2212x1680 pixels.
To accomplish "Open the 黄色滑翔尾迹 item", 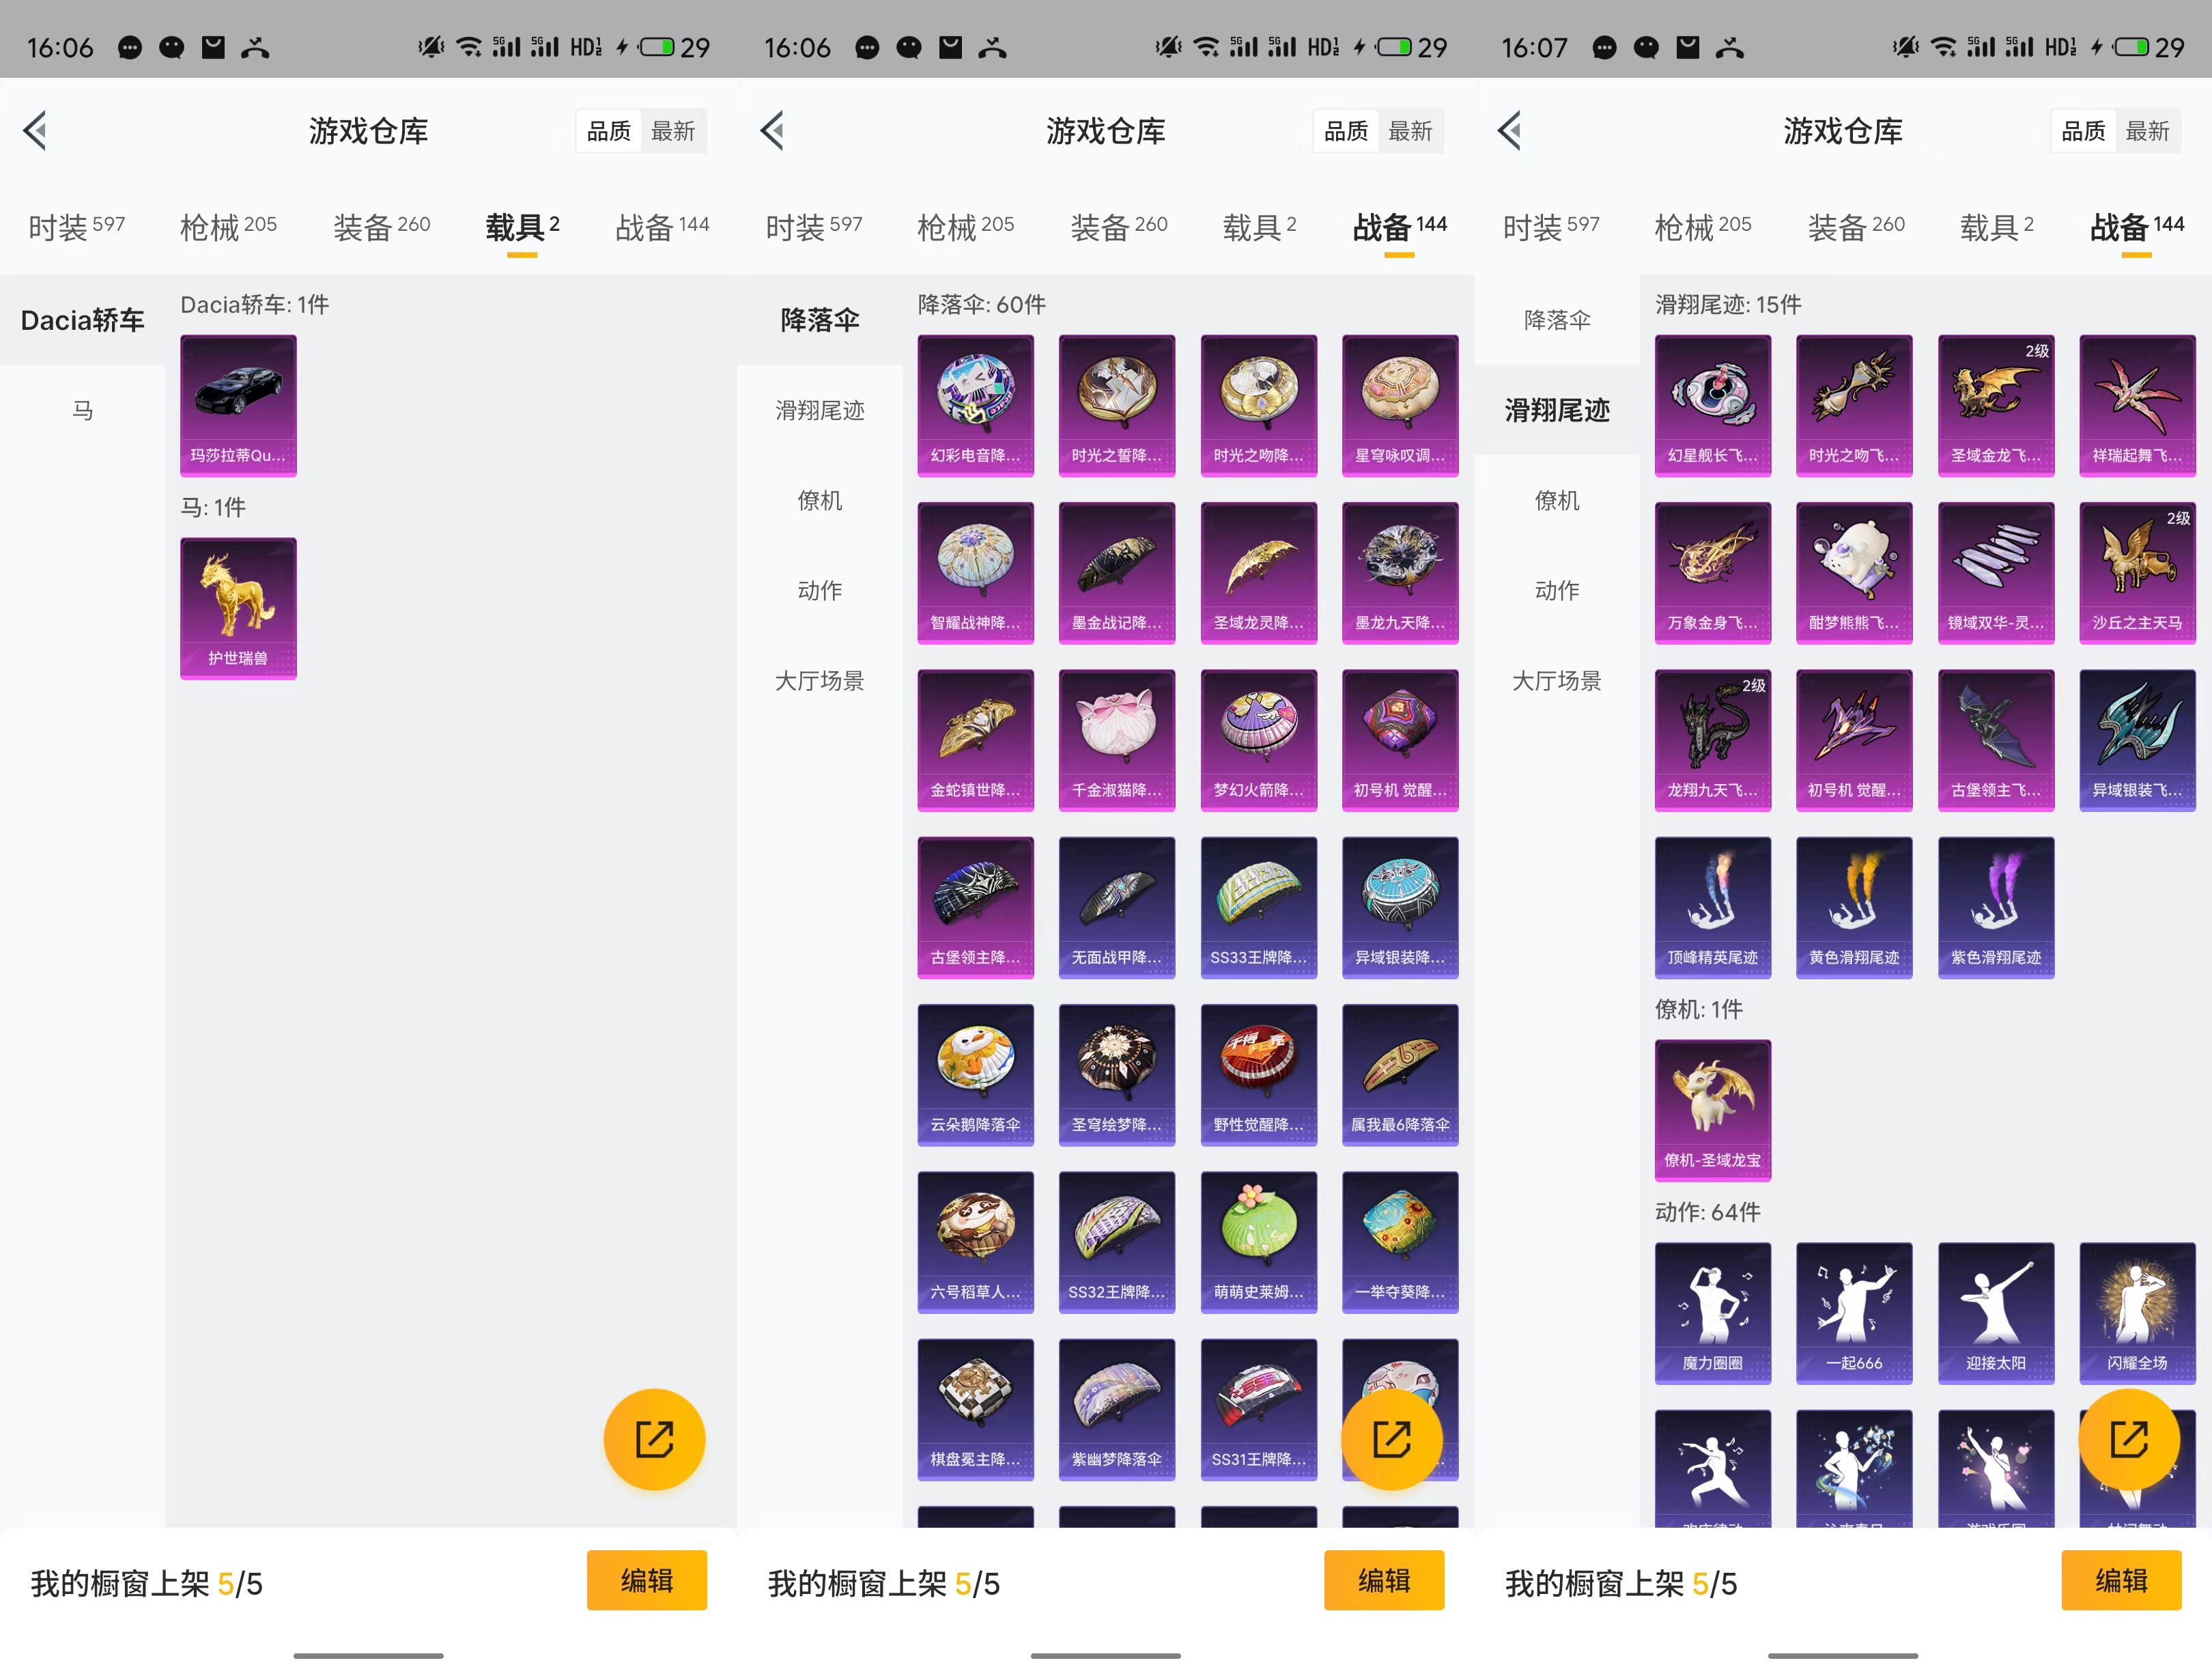I will (1854, 908).
